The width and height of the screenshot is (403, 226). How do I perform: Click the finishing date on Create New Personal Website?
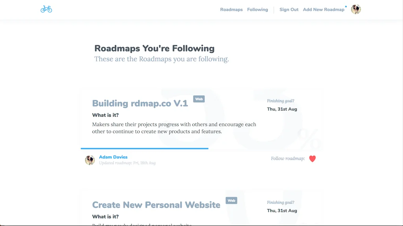[282, 211]
